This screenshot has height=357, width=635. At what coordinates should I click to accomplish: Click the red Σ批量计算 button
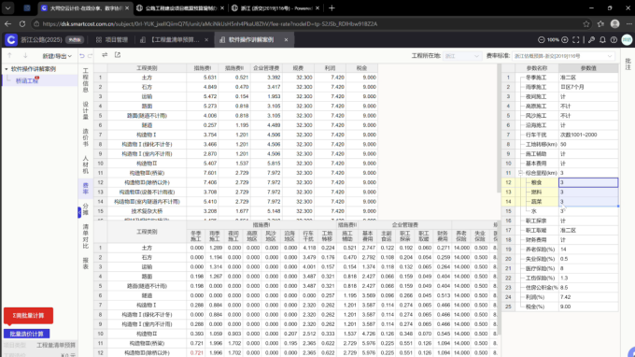(x=28, y=316)
